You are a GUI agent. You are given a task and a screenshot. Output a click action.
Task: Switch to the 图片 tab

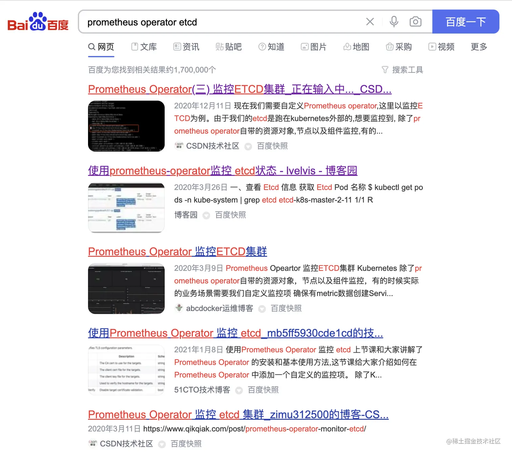click(x=314, y=47)
